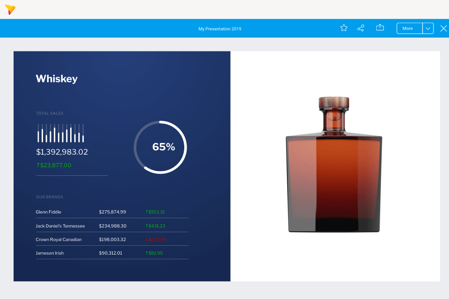This screenshot has width=449, height=299.
Task: Expand the dropdown arrow beside More
Action: pyautogui.click(x=428, y=28)
